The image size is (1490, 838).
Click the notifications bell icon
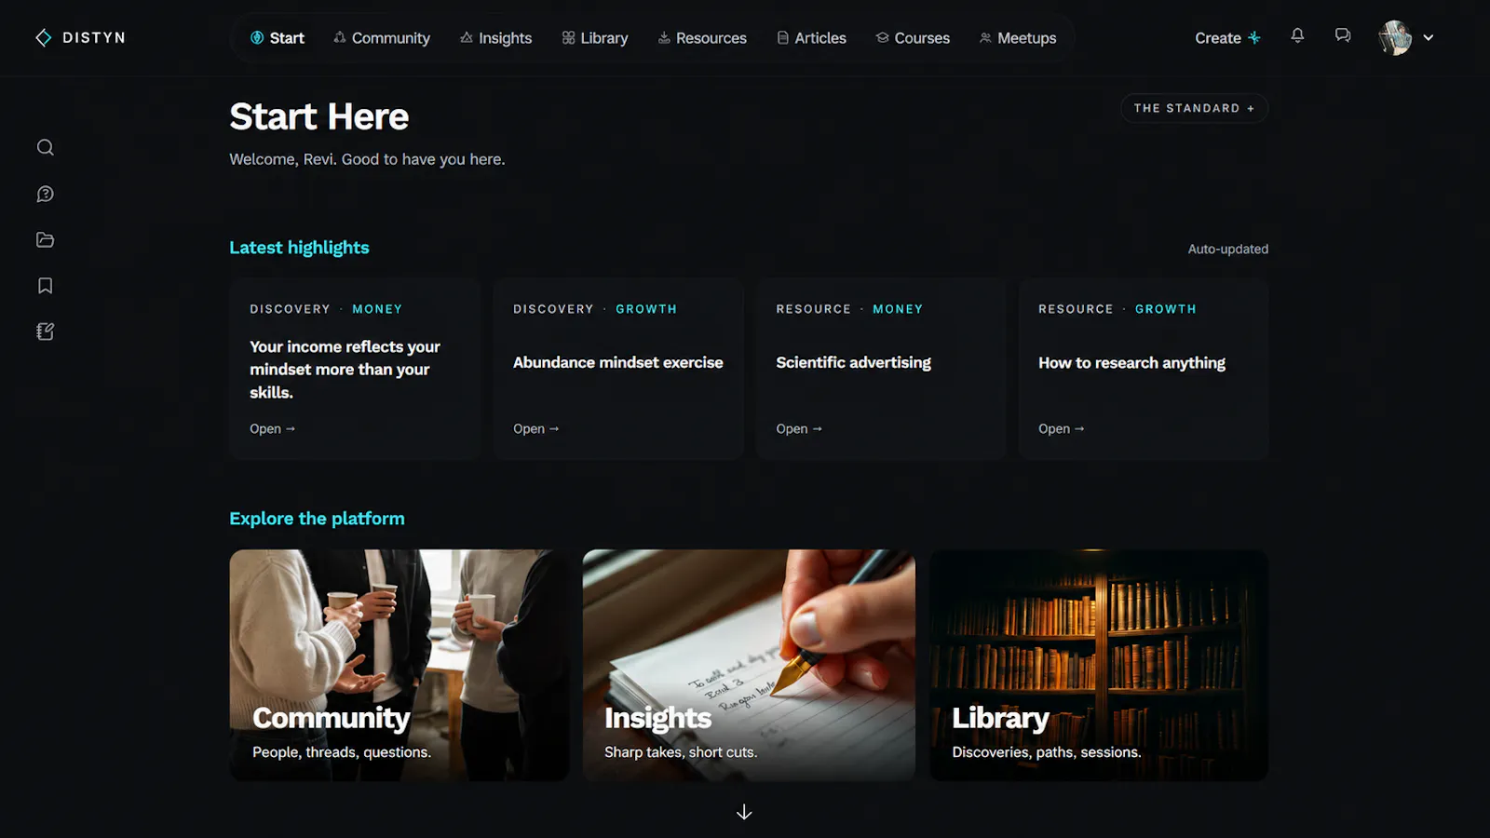[1297, 36]
